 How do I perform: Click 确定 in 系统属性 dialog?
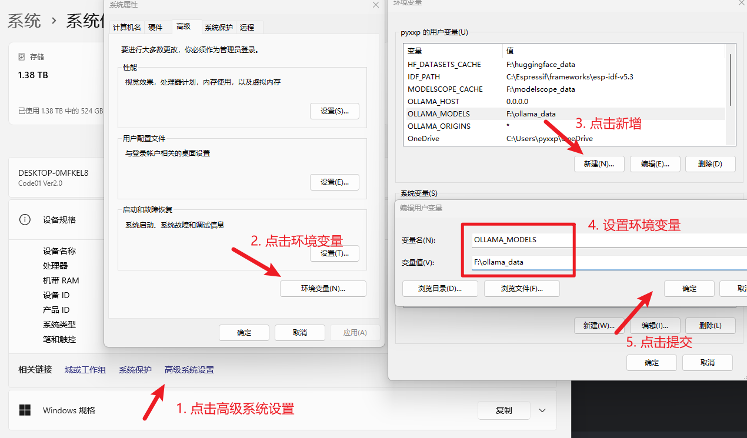[x=244, y=333]
